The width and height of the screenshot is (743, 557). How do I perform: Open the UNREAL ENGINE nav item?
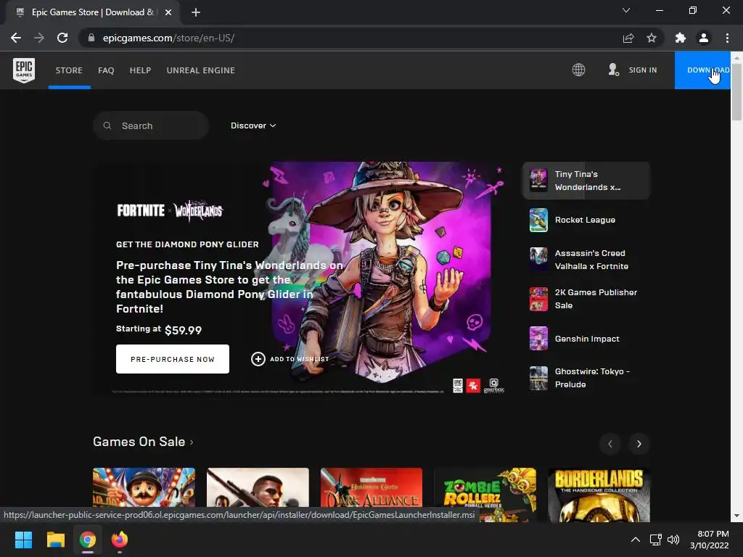(201, 70)
